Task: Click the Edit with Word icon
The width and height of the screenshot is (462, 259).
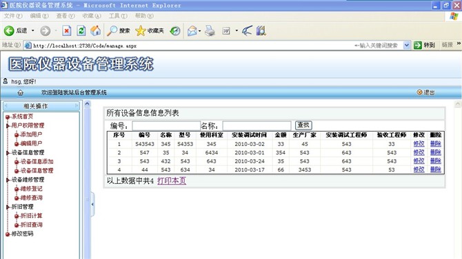Action: (x=226, y=30)
